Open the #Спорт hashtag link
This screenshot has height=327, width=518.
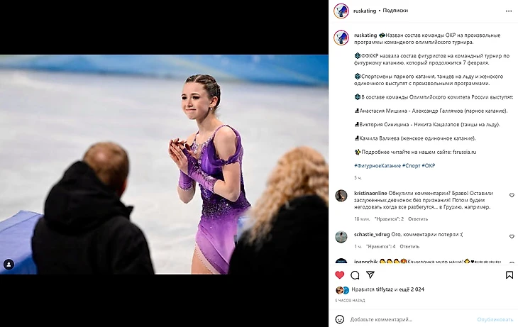(412, 166)
